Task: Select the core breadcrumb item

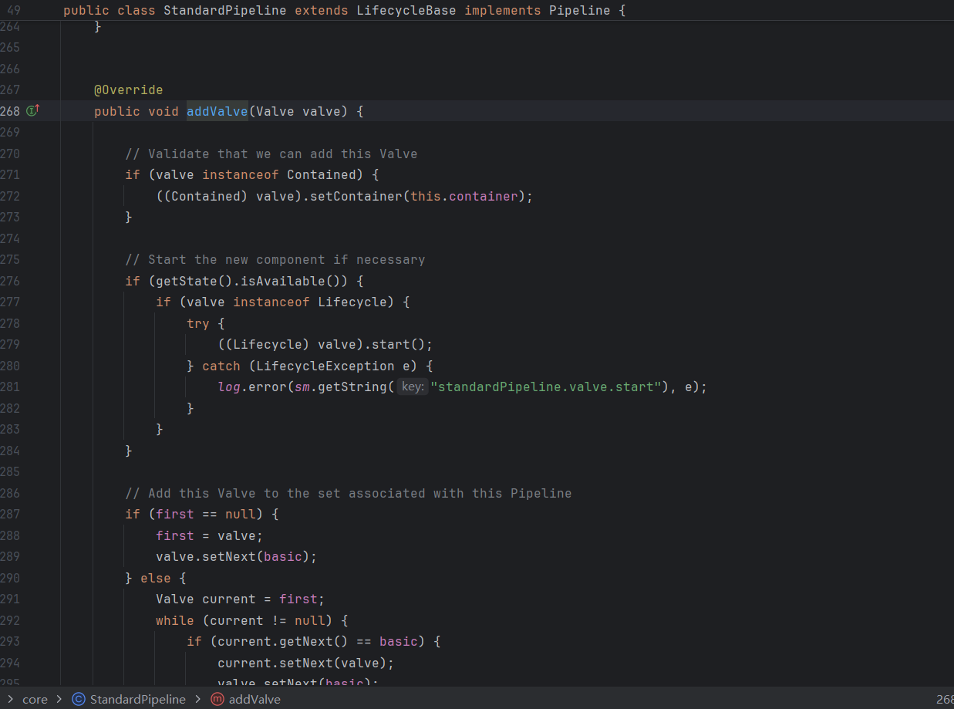Action: (35, 699)
